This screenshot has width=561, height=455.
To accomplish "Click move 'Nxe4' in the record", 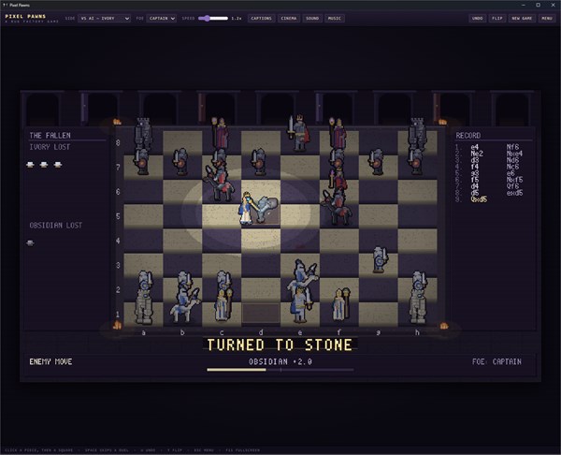I will point(514,154).
